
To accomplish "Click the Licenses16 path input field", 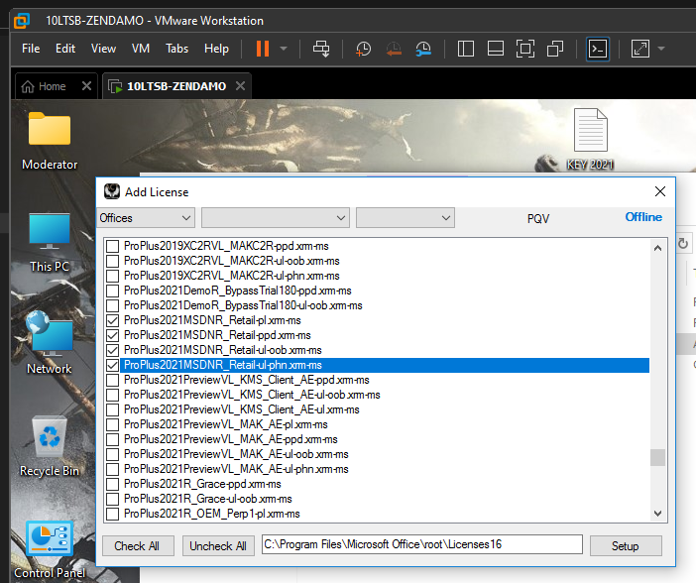I will coord(422,544).
